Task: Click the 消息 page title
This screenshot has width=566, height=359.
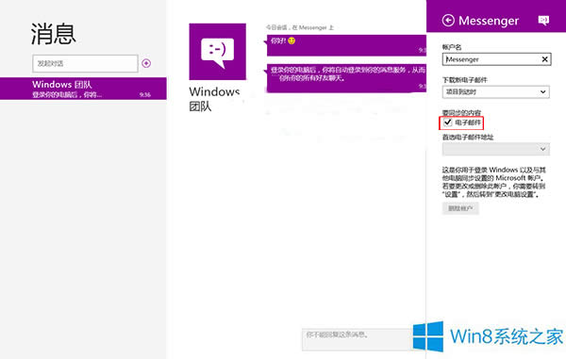Action: [54, 34]
